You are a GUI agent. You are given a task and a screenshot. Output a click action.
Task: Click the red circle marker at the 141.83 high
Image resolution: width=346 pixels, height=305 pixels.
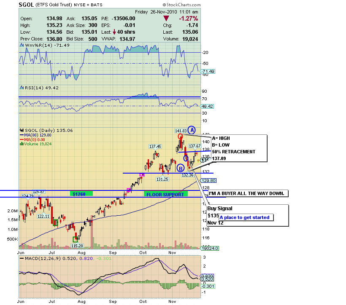point(180,136)
